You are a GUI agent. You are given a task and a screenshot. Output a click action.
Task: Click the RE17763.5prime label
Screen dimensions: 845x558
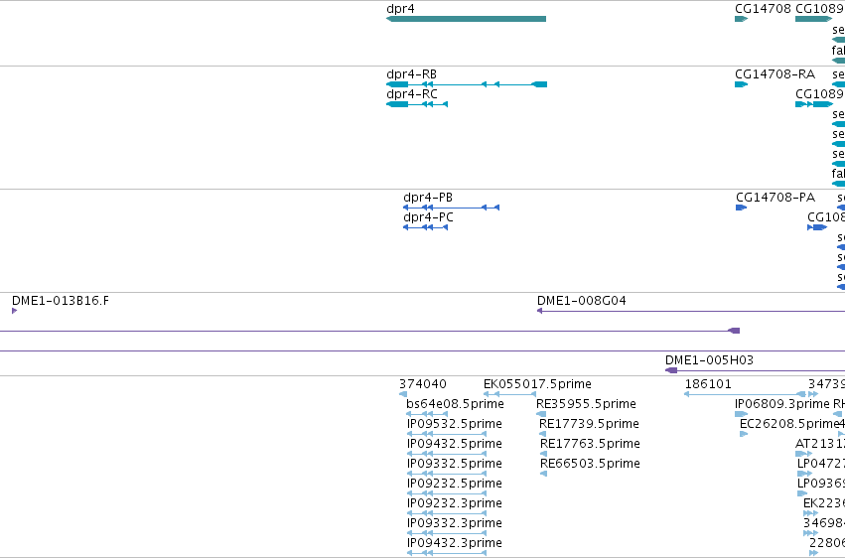coord(590,444)
